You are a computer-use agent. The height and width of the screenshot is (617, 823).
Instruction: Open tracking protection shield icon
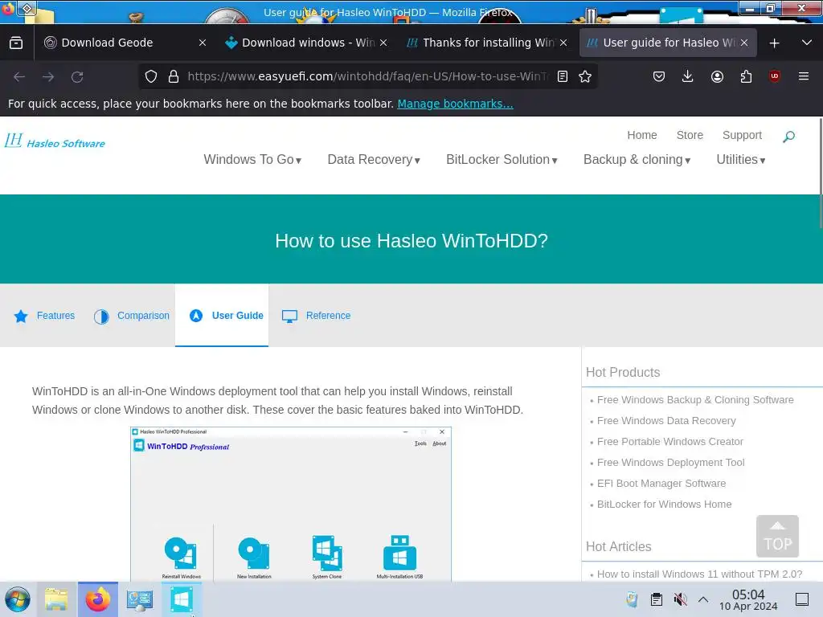point(151,76)
